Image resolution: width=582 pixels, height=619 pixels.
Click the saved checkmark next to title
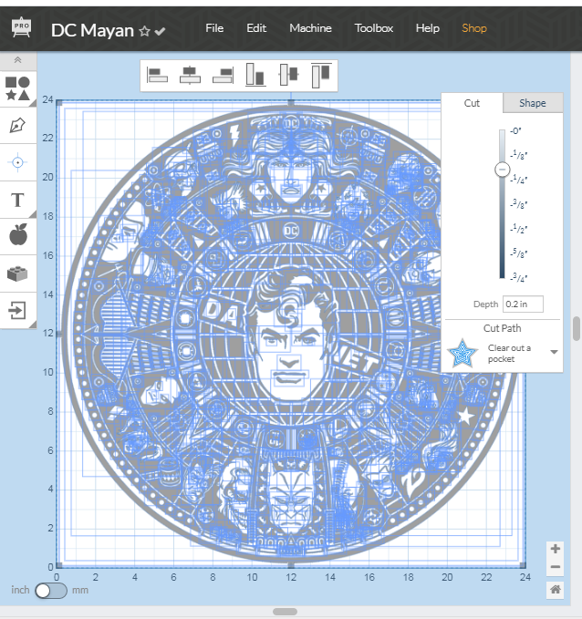pos(160,31)
